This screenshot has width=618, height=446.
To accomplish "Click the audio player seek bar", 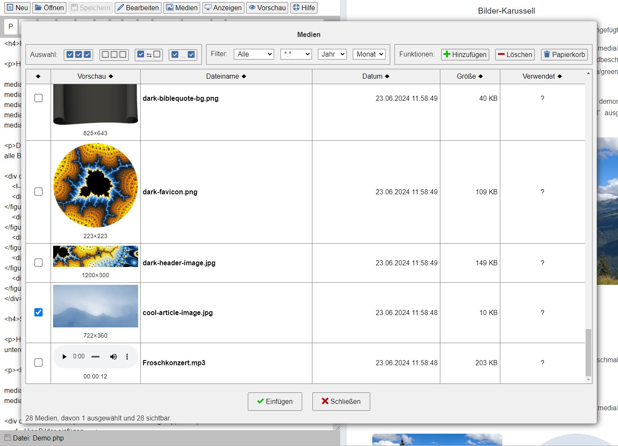I will [x=96, y=357].
